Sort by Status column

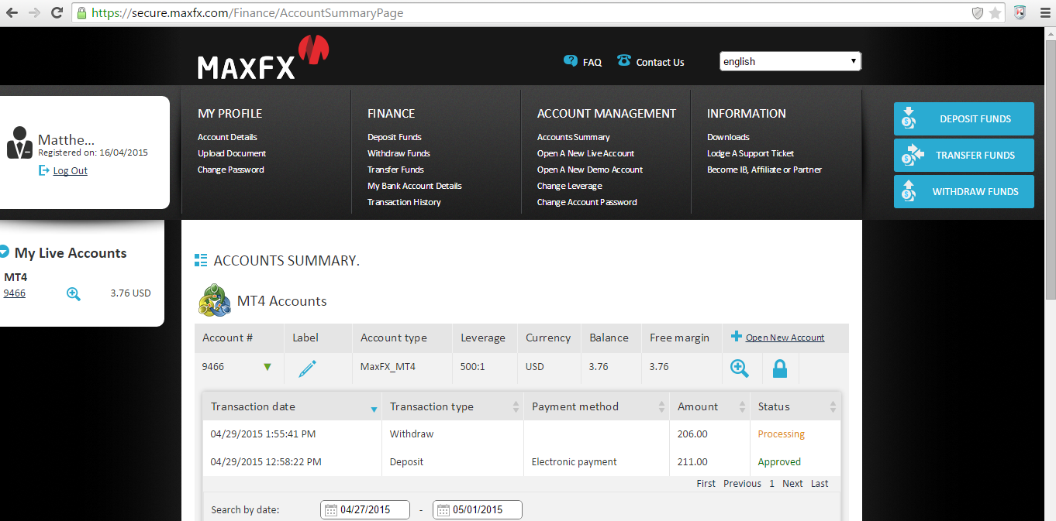click(795, 406)
